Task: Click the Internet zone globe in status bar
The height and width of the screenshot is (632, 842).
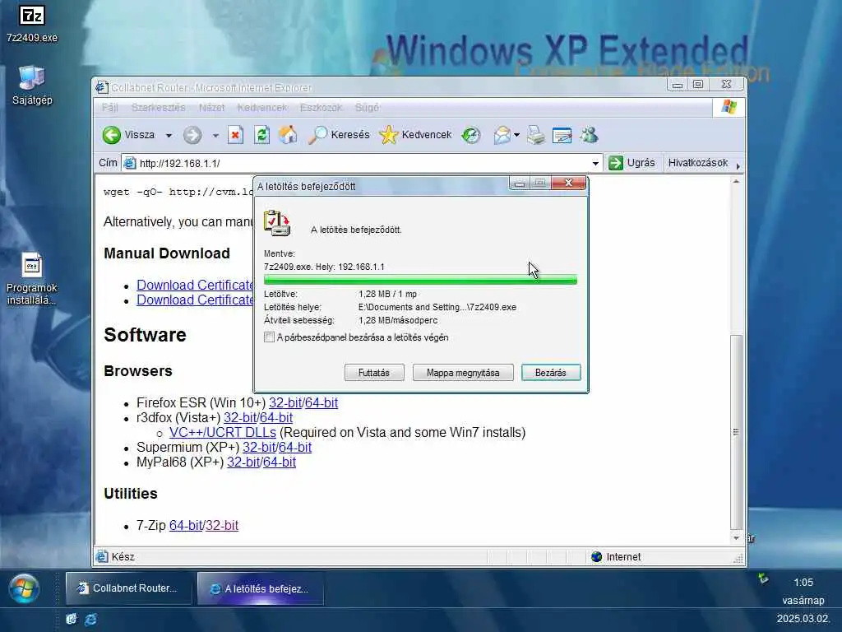Action: [597, 557]
